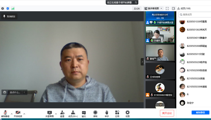This screenshot has height=120, width=211.
Task: Open the 演讲者视图 view dropdown
Action: point(153,8)
